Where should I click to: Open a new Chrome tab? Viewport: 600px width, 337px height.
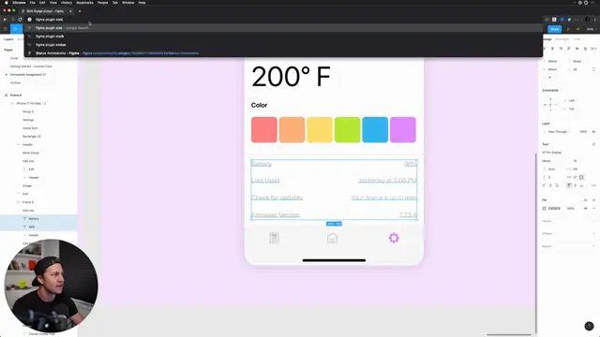click(80, 11)
